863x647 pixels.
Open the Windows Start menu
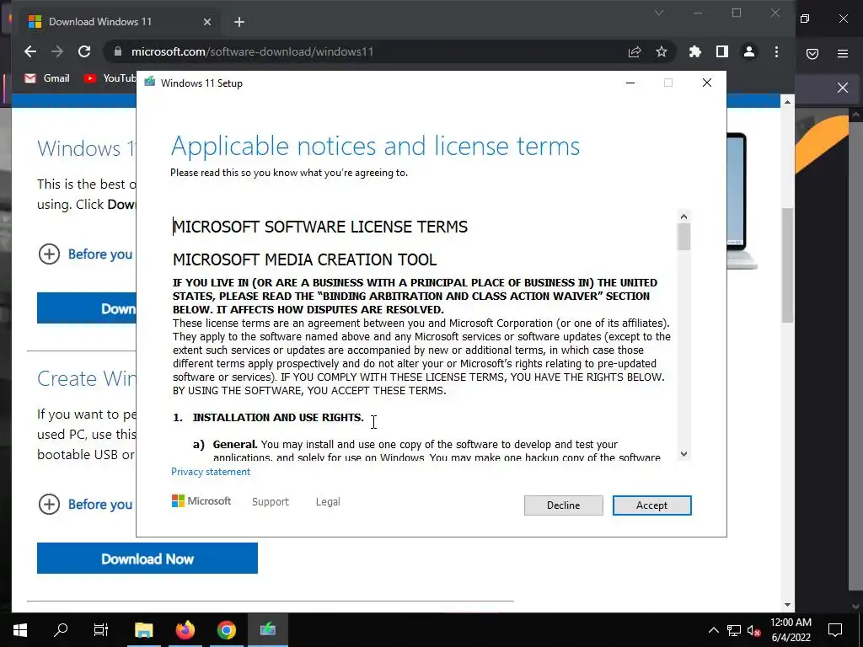pos(20,630)
